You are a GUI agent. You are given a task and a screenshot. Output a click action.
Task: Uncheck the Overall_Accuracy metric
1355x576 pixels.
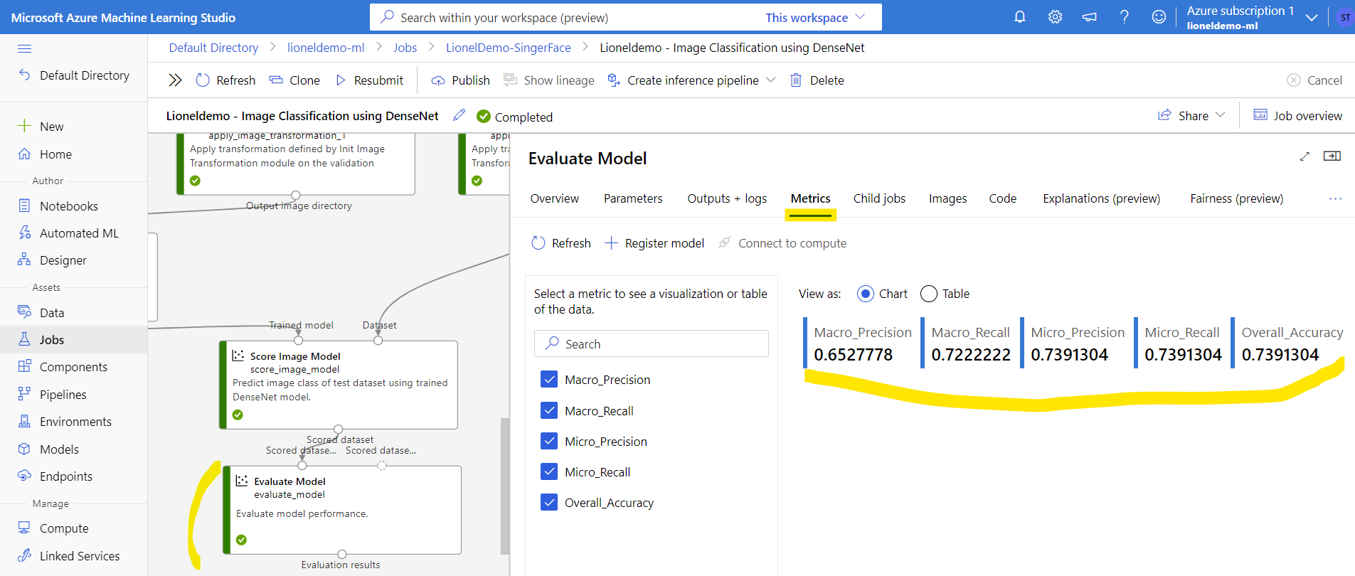click(x=549, y=503)
